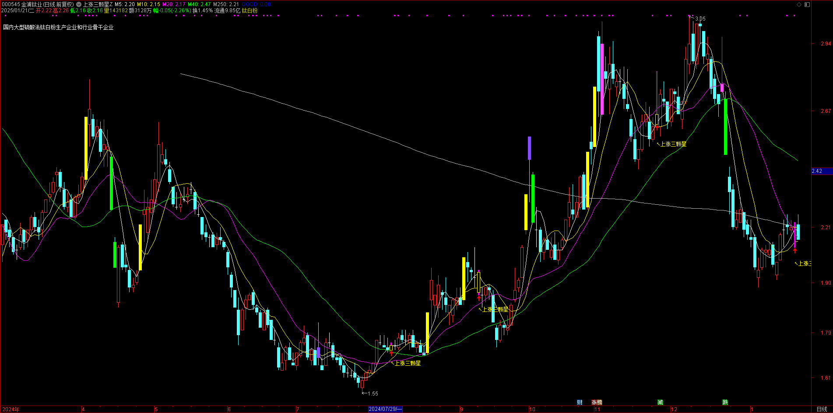
Task: Click the 1.55 low price annotation
Action: 373,394
